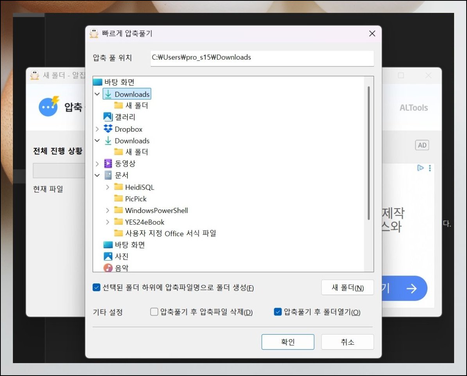467x376 pixels.
Task: Click folder icon of first 새 폴더
Action: [x=119, y=106]
